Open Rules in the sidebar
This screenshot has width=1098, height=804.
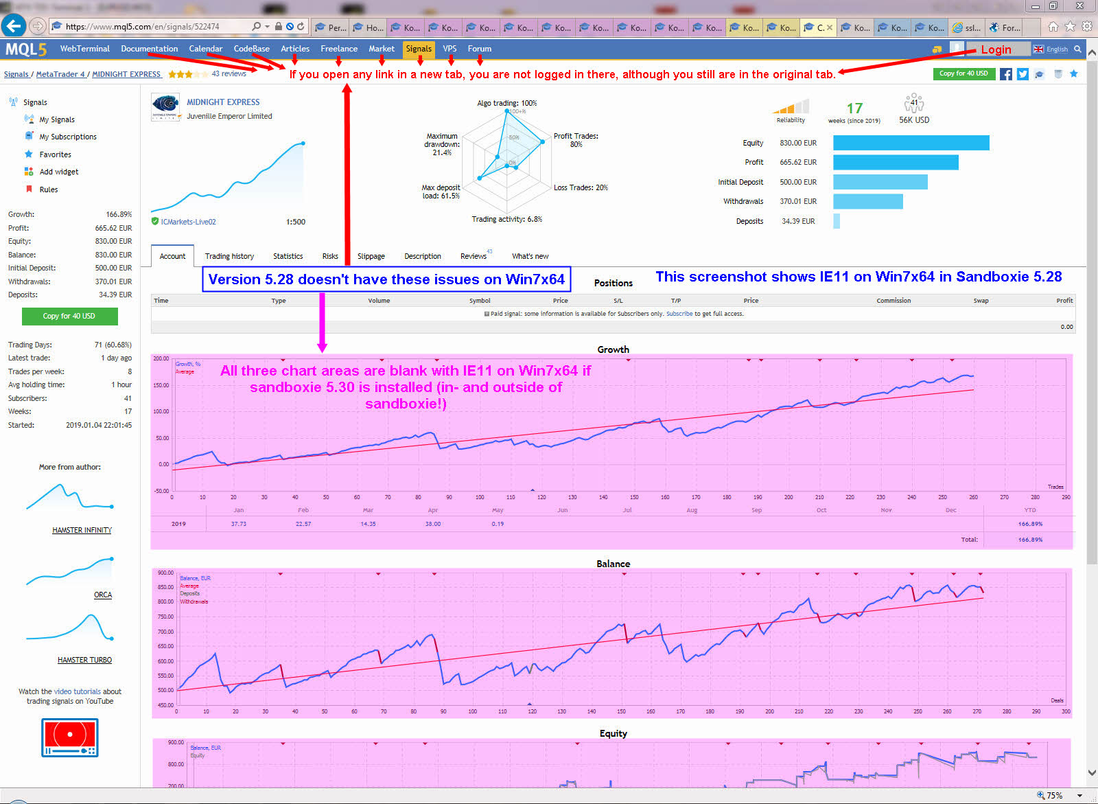click(49, 189)
